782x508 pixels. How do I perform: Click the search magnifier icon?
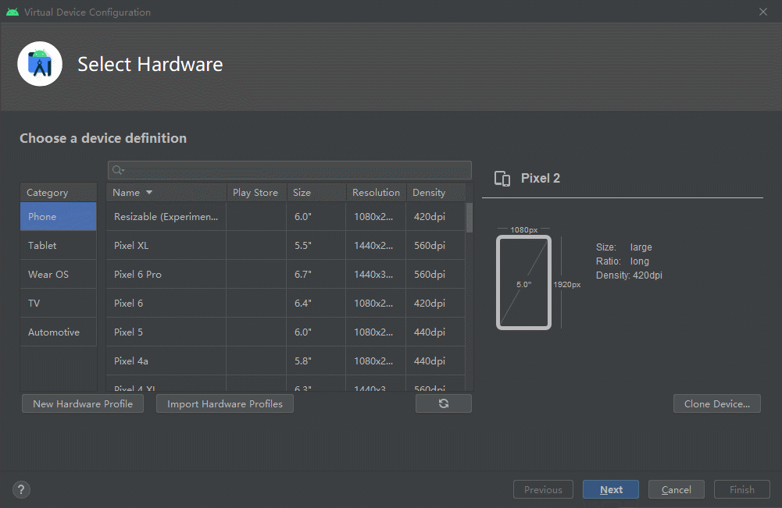coord(118,170)
